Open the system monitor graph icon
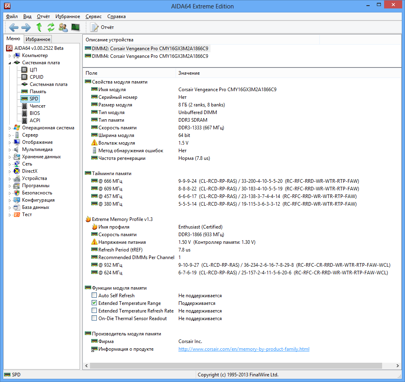The image size is (405, 382). tap(76, 27)
